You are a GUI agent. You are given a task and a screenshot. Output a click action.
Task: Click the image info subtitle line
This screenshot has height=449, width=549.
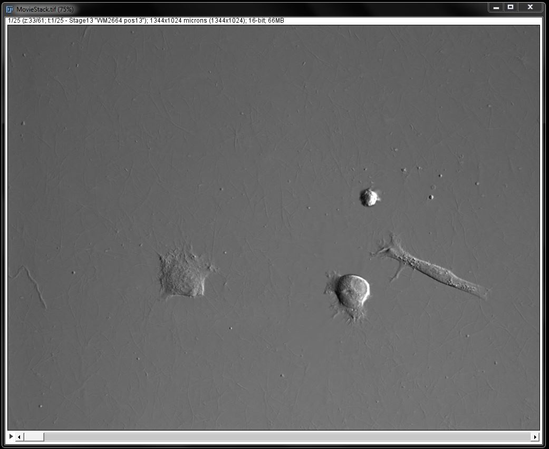pyautogui.click(x=146, y=21)
